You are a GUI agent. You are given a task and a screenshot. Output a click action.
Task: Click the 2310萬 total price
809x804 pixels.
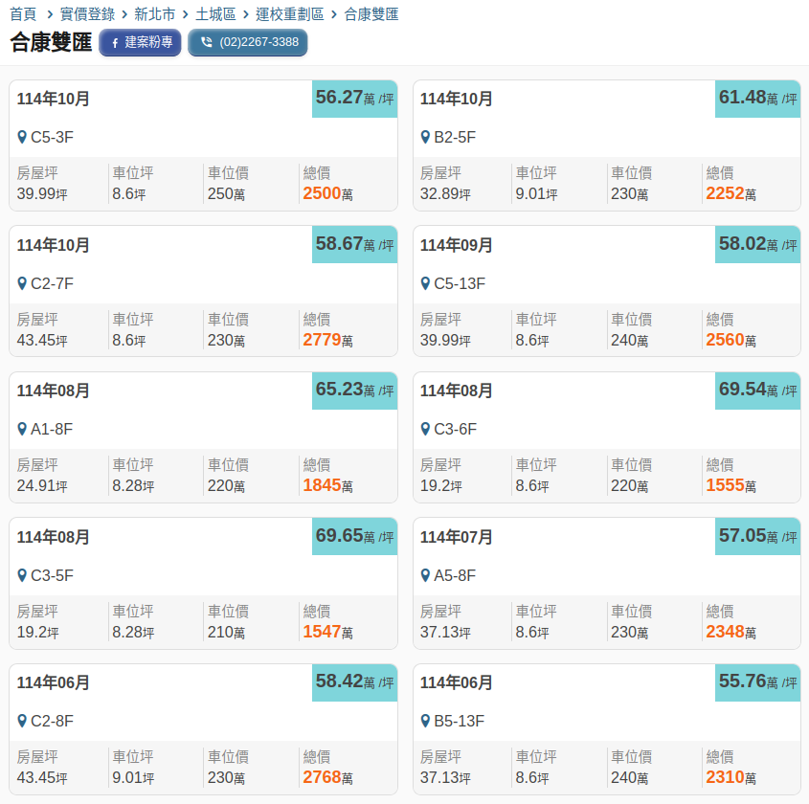point(730,777)
